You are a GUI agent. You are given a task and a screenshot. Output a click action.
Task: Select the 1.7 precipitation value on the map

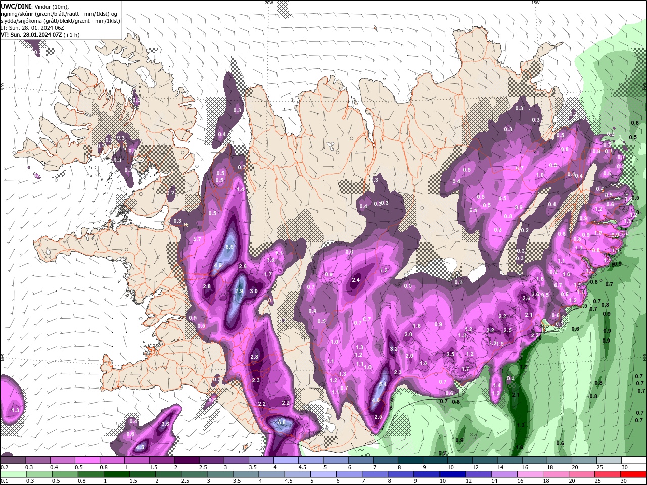coord(268,274)
